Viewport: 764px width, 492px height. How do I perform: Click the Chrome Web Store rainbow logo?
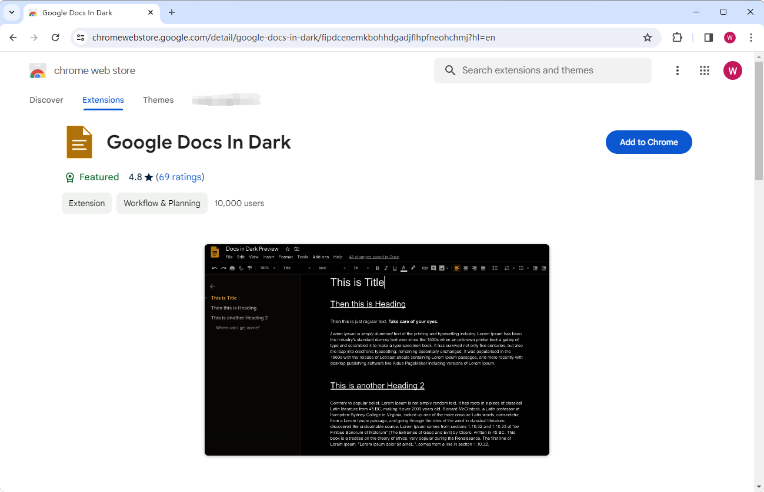click(x=37, y=70)
